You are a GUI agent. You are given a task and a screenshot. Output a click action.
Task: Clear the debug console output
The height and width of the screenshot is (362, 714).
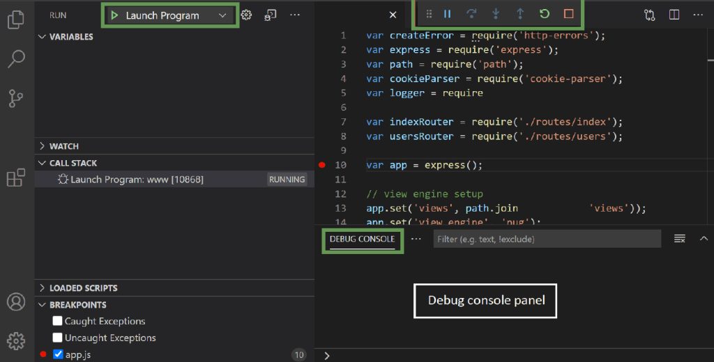pyautogui.click(x=679, y=239)
